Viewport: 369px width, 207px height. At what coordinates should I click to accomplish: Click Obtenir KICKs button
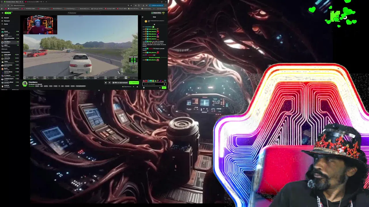[157, 13]
